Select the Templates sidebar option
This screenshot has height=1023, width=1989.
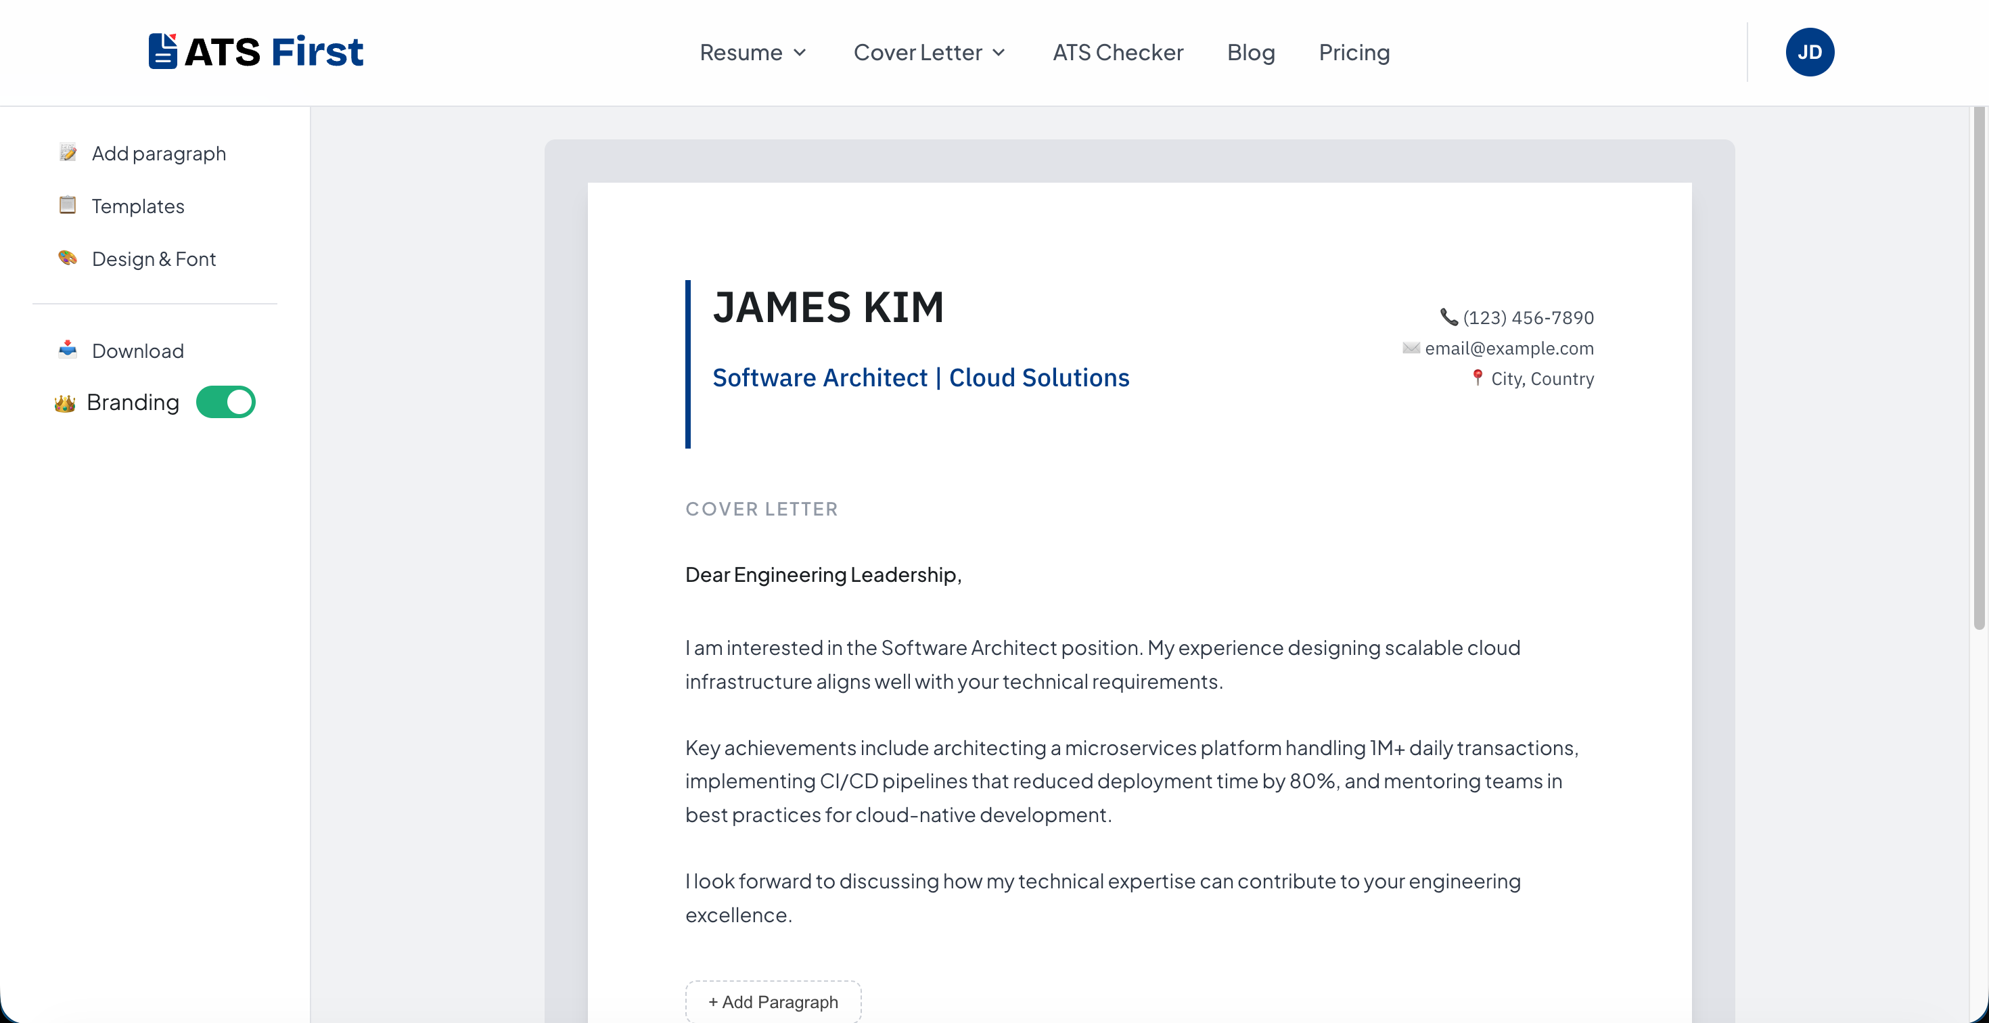(137, 206)
